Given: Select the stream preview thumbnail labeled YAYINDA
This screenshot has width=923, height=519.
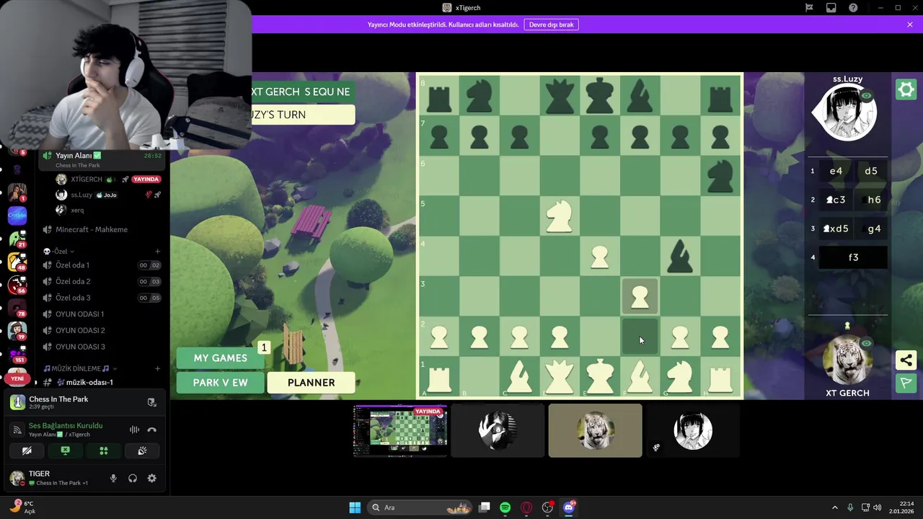Looking at the screenshot, I should [400, 430].
